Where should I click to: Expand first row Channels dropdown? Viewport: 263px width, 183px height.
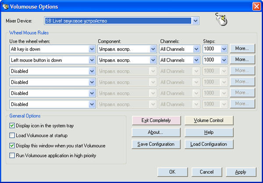(x=195, y=49)
